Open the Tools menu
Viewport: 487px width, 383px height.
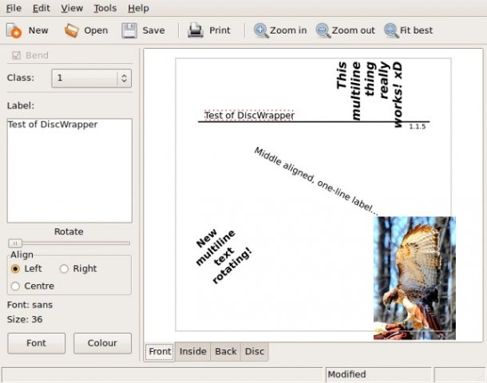105,8
